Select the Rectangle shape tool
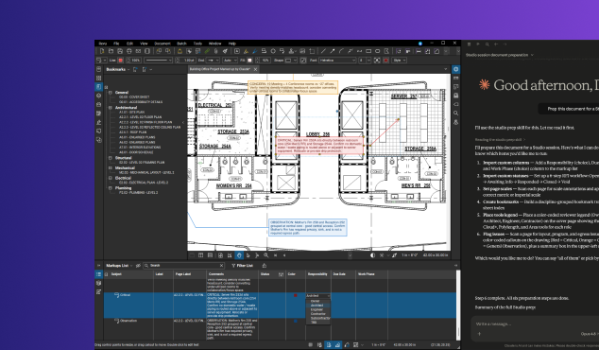599x350 pixels. [368, 51]
